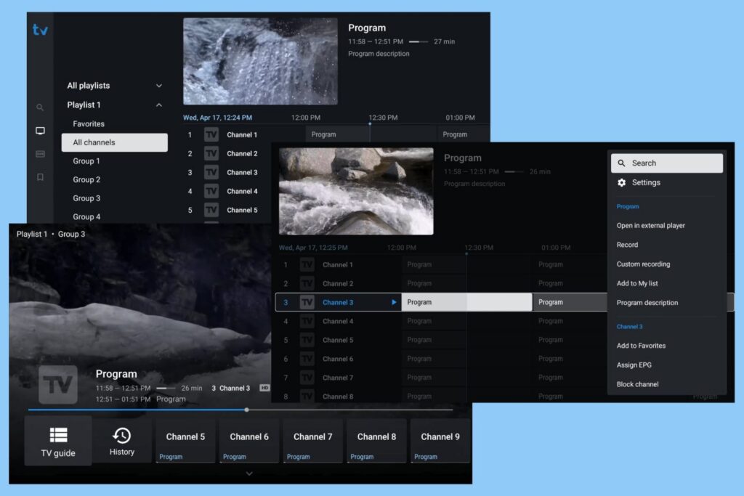Open History from the bottom bar
The width and height of the screenshot is (744, 496).
pyautogui.click(x=121, y=440)
